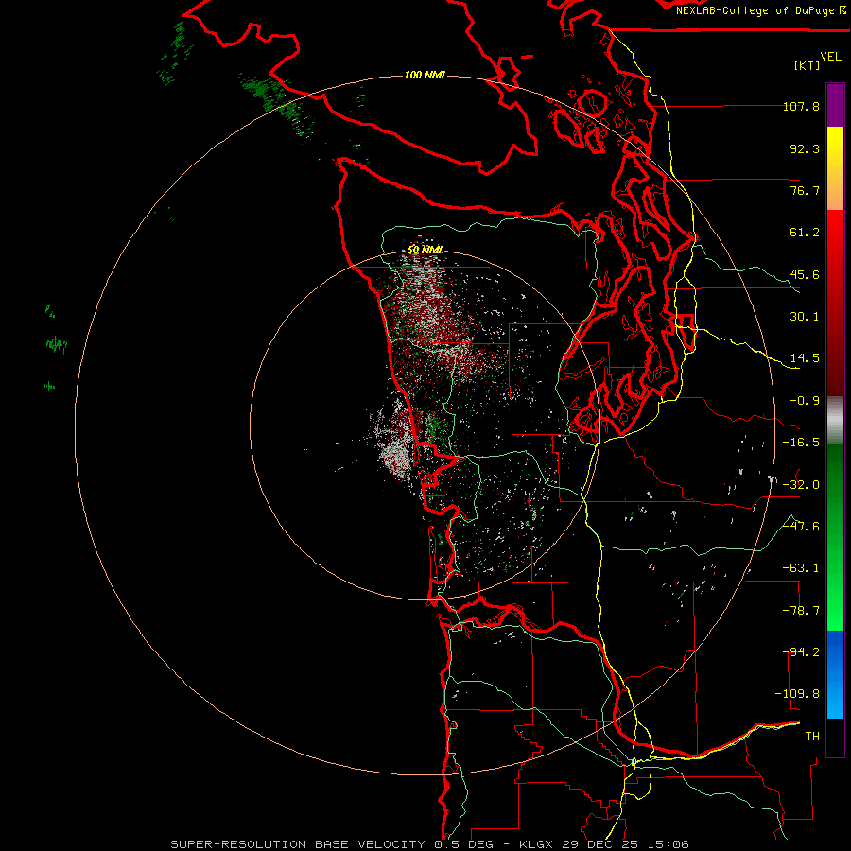This screenshot has width=851, height=851.
Task: Select the 92.3 value on the velocity scale
Action: pyautogui.click(x=805, y=148)
